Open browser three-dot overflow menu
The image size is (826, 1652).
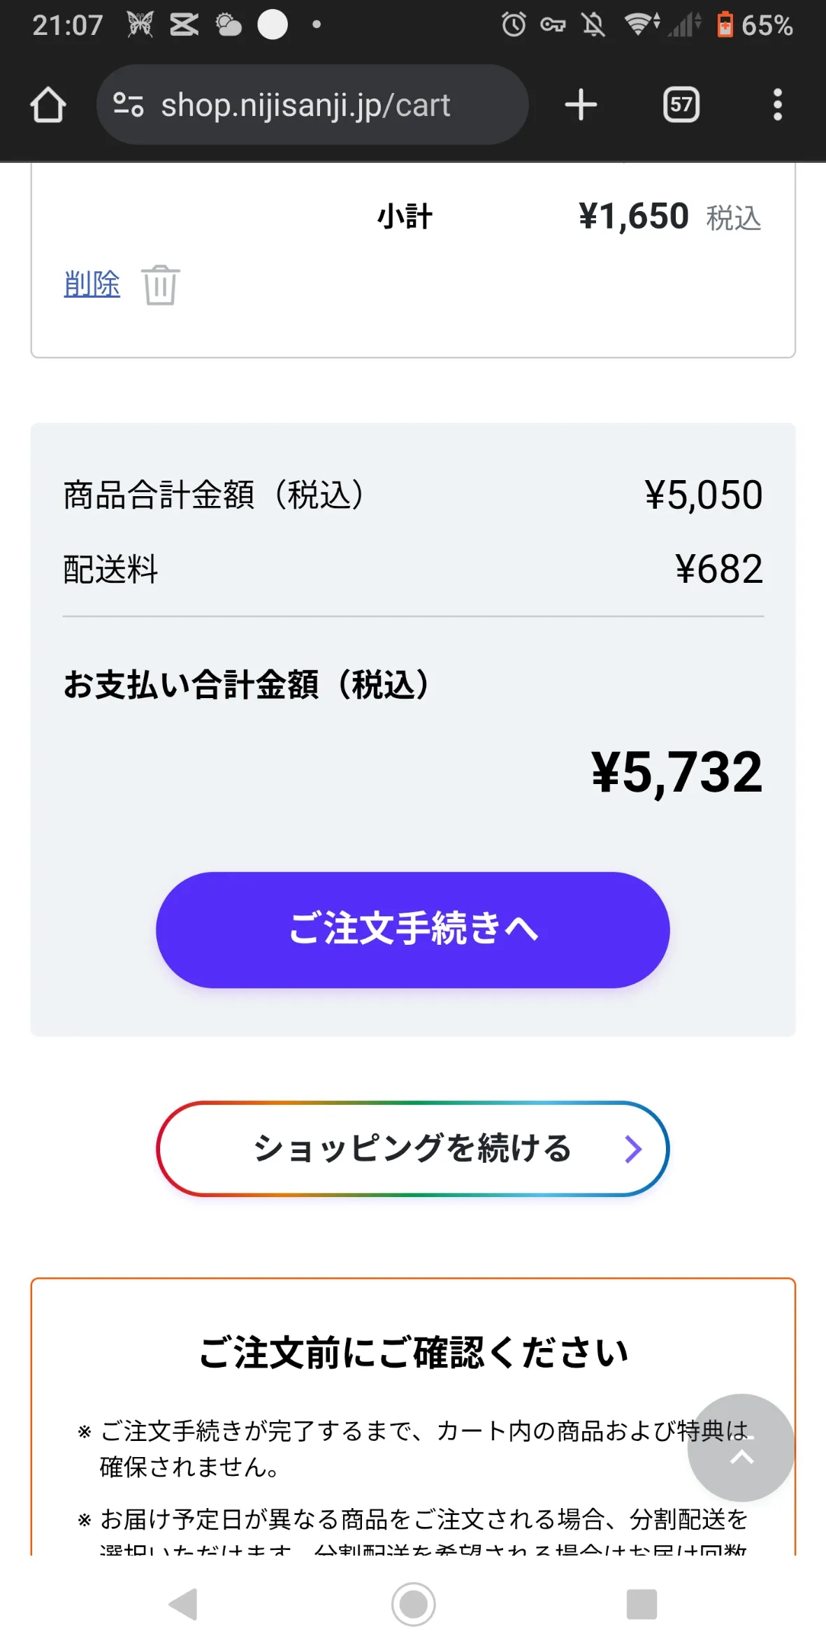pos(777,105)
